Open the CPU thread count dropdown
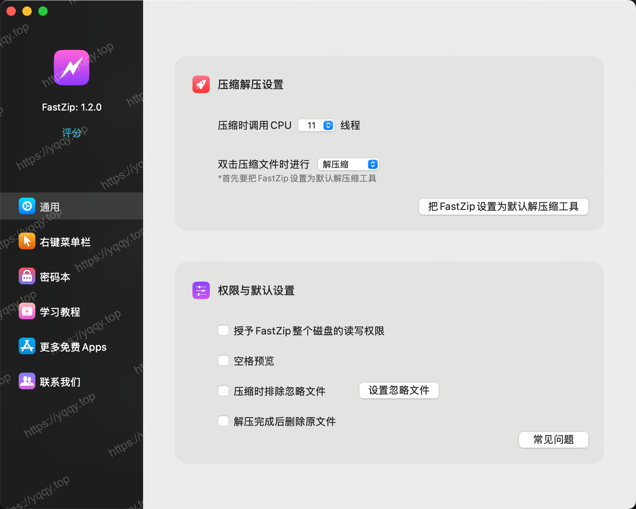 (316, 125)
